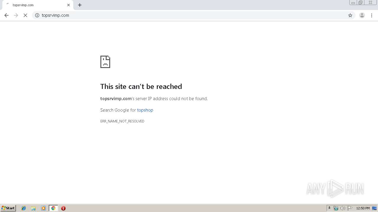
Task: Open network status tray icon
Action: (336, 208)
